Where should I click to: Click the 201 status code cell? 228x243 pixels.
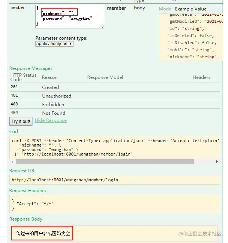14,87
